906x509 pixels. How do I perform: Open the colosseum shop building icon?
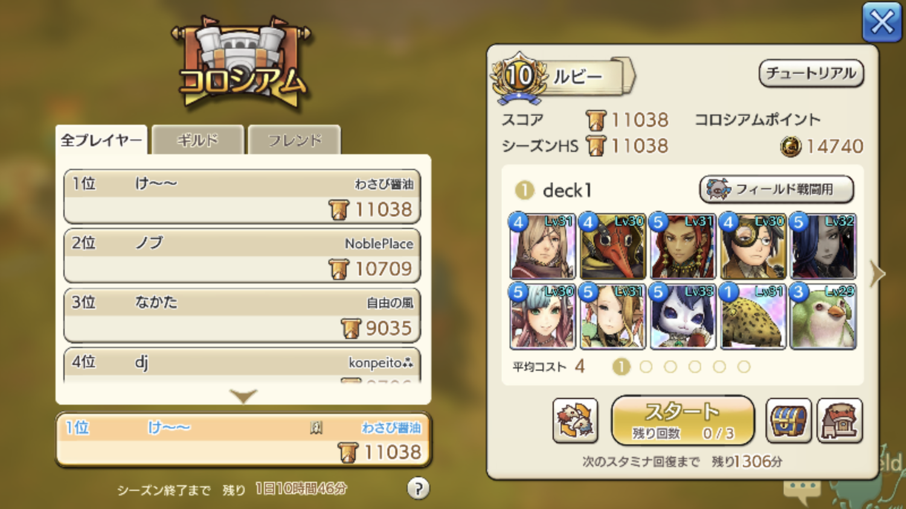840,420
